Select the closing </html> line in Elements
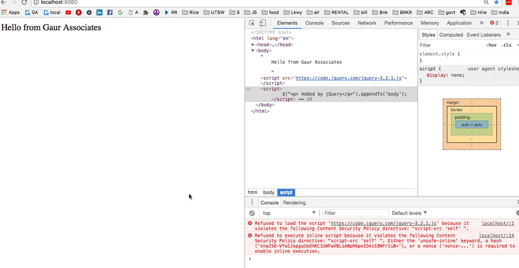Image resolution: width=519 pixels, height=268 pixels. coord(260,111)
